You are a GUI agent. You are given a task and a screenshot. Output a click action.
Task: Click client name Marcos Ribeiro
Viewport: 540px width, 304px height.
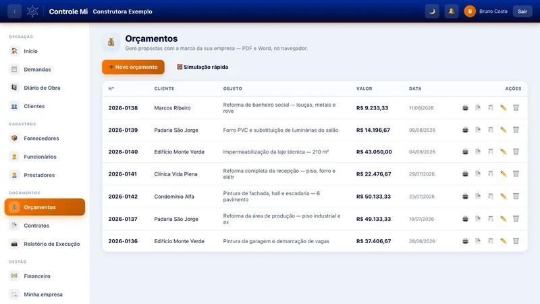[172, 108]
